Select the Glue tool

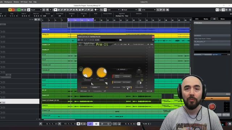[x=71, y=10]
